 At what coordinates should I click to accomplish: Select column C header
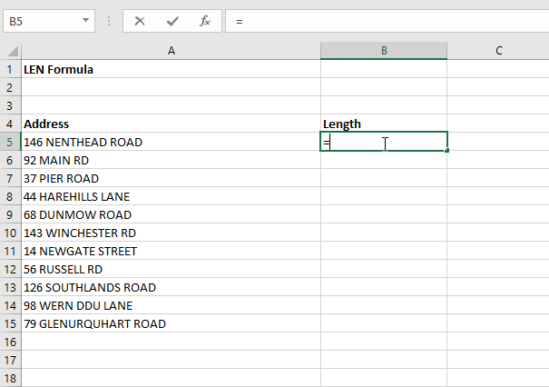click(498, 51)
